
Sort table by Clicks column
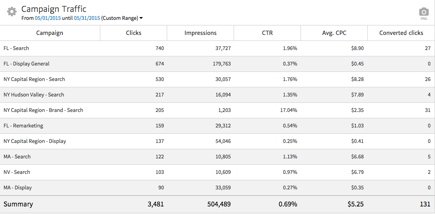pyautogui.click(x=133, y=33)
